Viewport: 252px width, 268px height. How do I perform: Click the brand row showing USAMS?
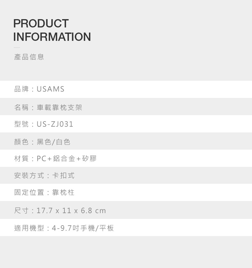pyautogui.click(x=126, y=89)
